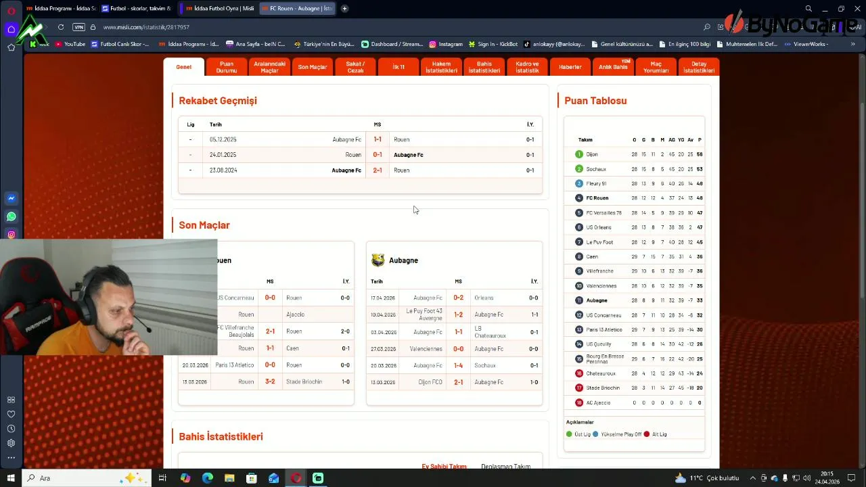
Task: Click the sidebar three-dots more icon
Action: [x=11, y=458]
